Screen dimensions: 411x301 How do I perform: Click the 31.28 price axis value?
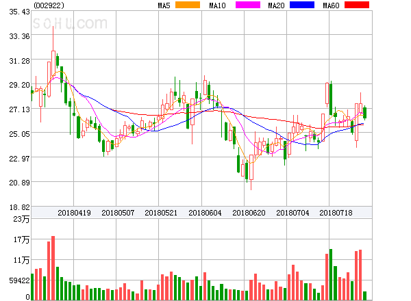(x=19, y=61)
